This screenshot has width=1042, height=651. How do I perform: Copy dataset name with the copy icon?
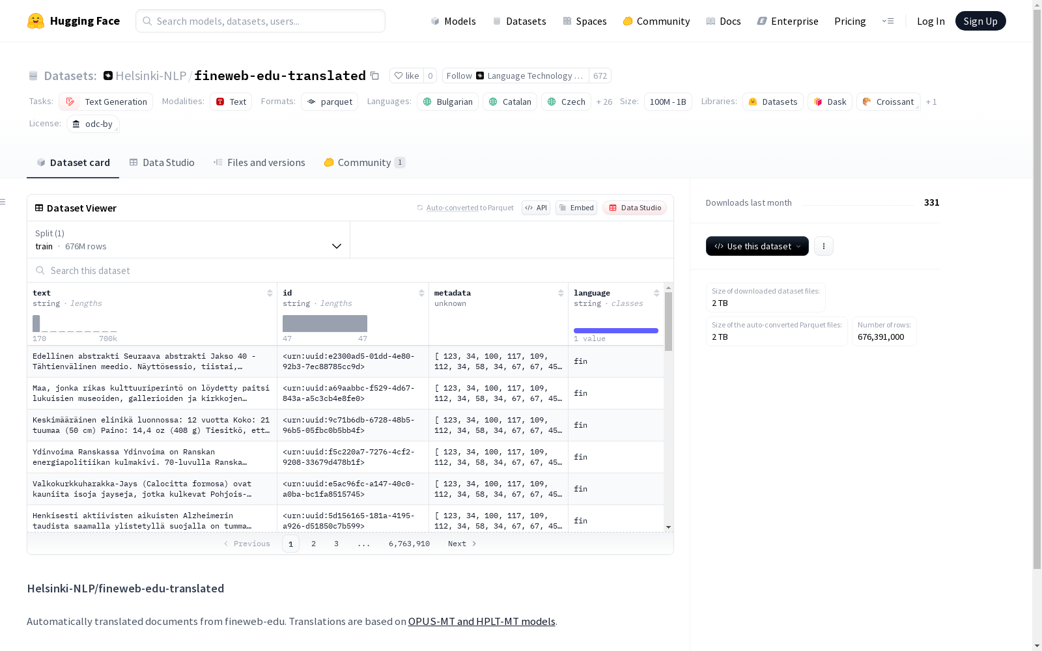(x=374, y=76)
